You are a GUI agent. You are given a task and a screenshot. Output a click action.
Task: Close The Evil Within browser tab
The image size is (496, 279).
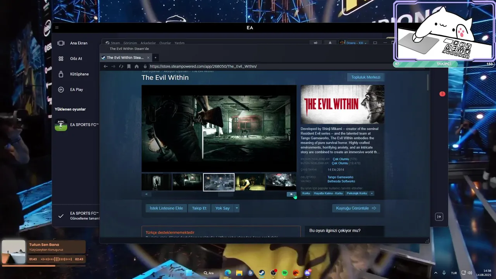tap(148, 57)
